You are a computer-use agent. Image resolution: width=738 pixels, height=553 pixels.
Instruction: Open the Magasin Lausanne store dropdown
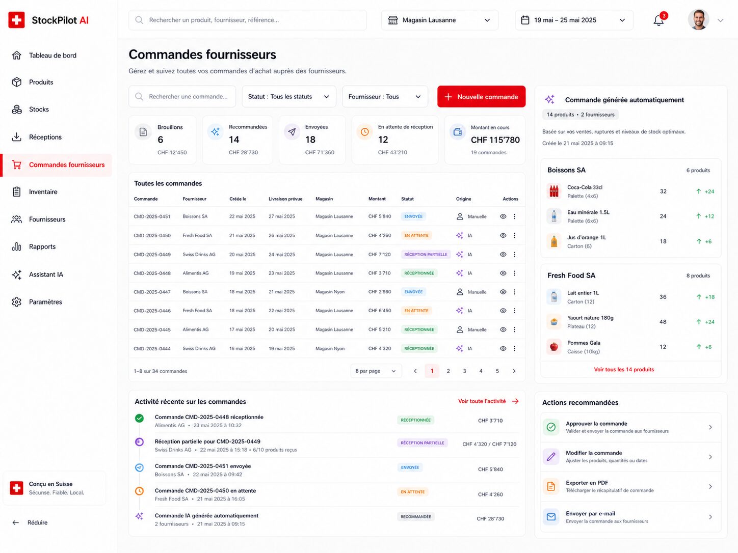point(440,20)
